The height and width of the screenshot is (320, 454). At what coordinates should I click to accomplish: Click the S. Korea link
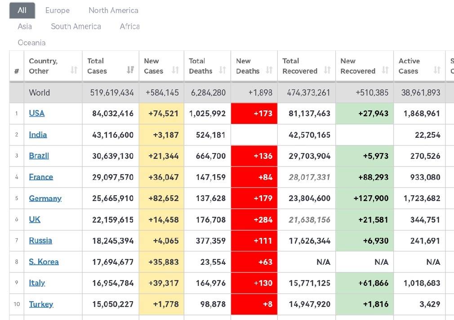click(x=44, y=262)
